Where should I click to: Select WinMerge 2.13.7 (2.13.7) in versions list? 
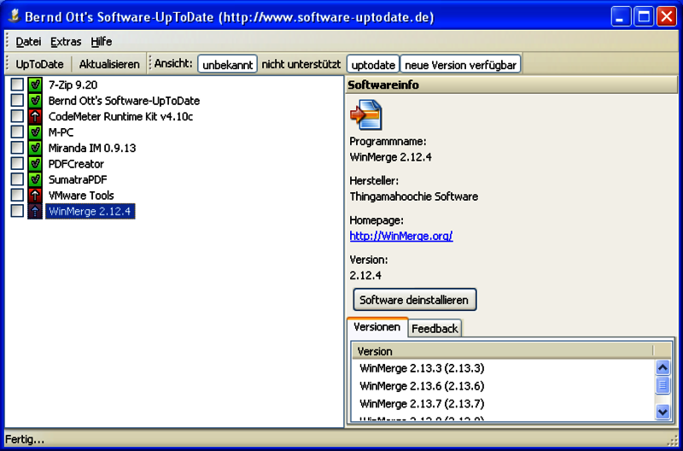pyautogui.click(x=422, y=403)
